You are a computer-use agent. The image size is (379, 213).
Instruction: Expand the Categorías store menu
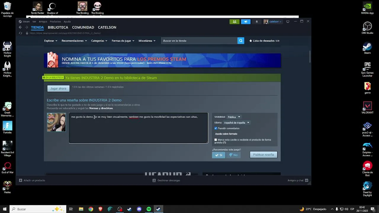(99, 41)
